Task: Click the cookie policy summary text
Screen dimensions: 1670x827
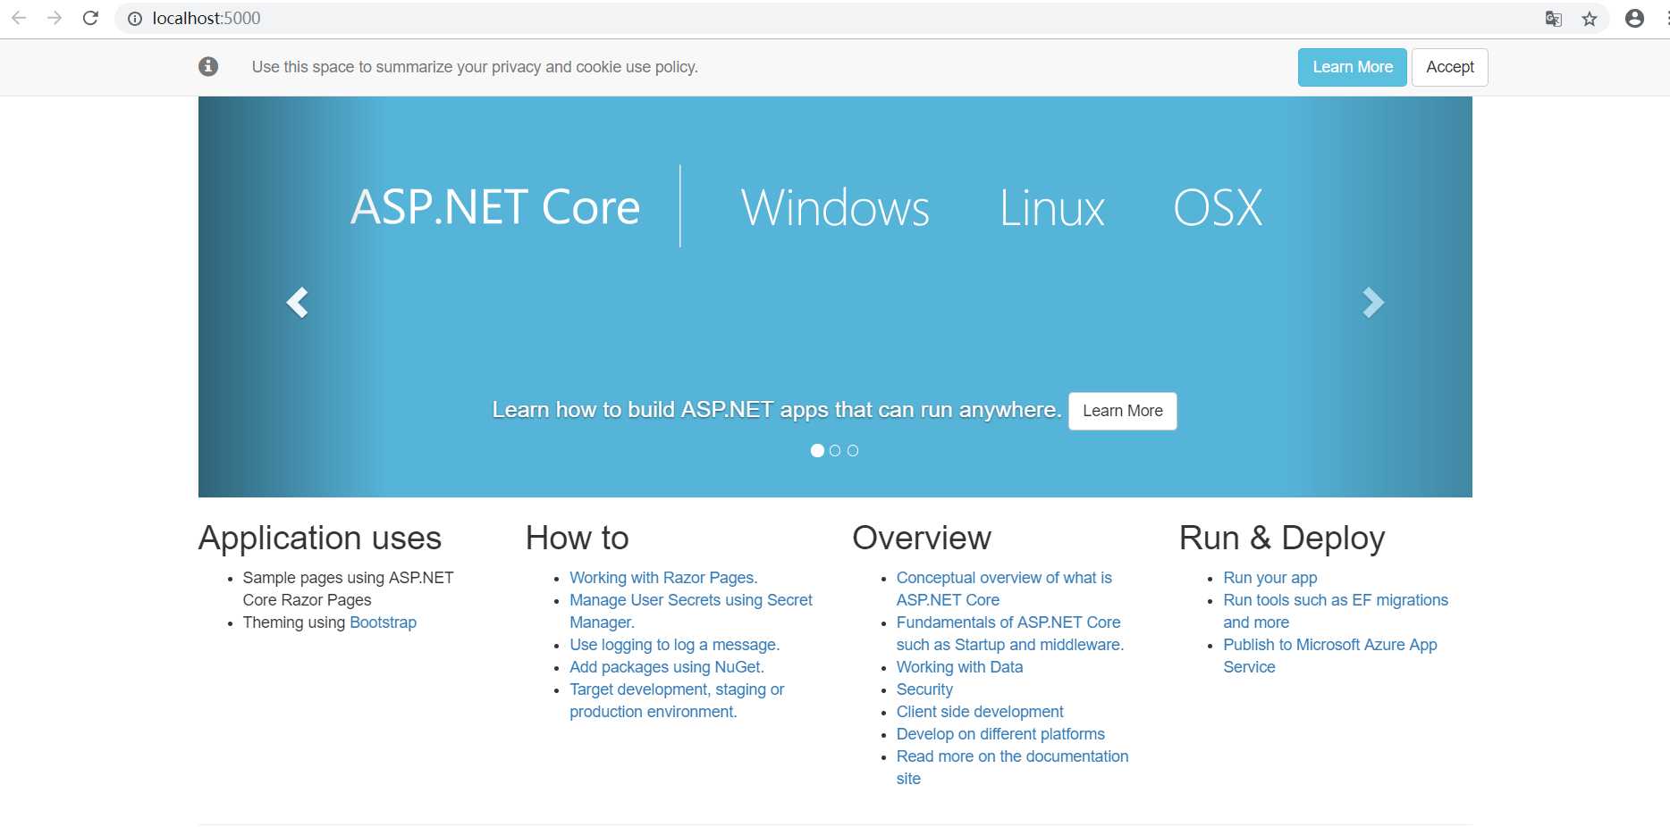Action: 475,67
